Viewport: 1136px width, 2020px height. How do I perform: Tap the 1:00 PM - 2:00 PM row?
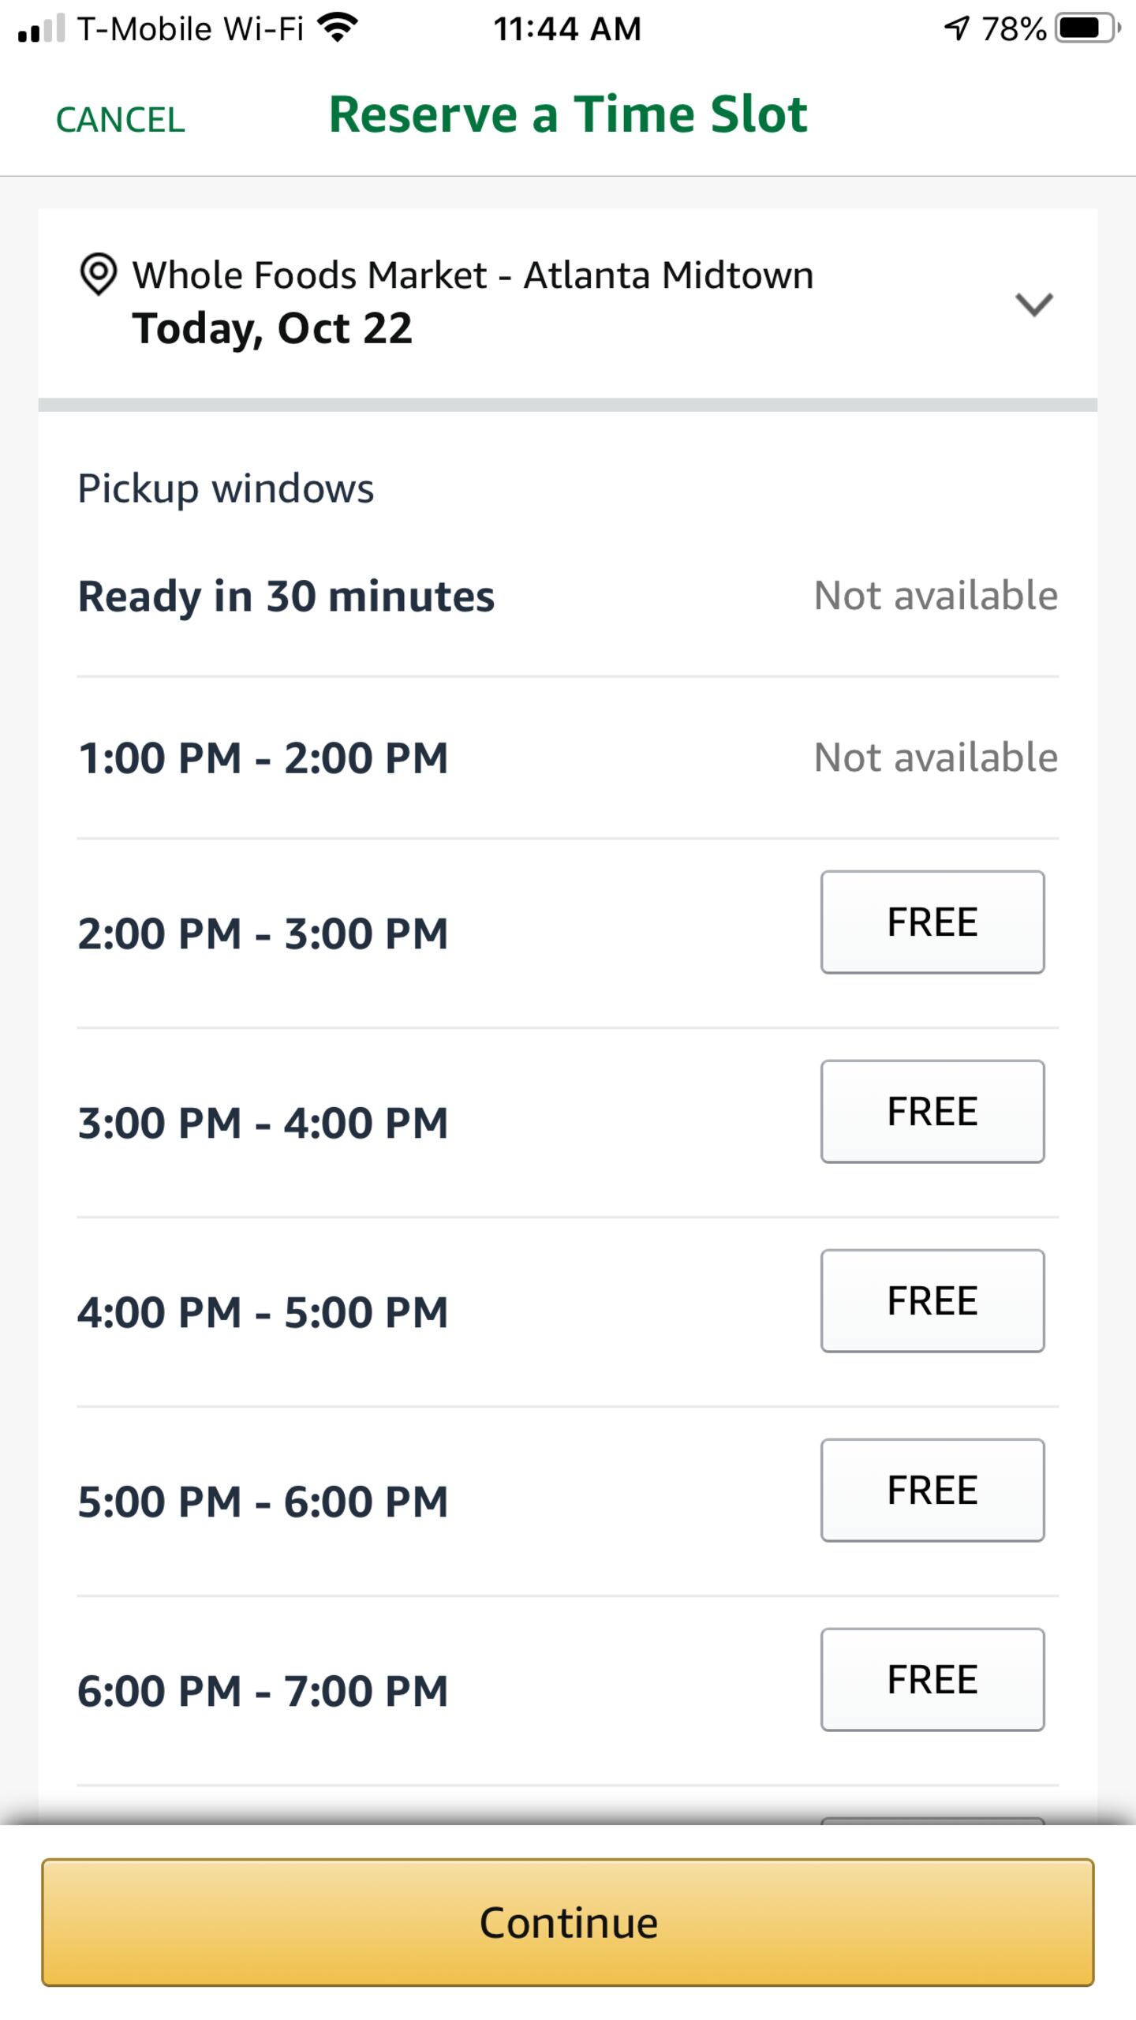pos(263,757)
